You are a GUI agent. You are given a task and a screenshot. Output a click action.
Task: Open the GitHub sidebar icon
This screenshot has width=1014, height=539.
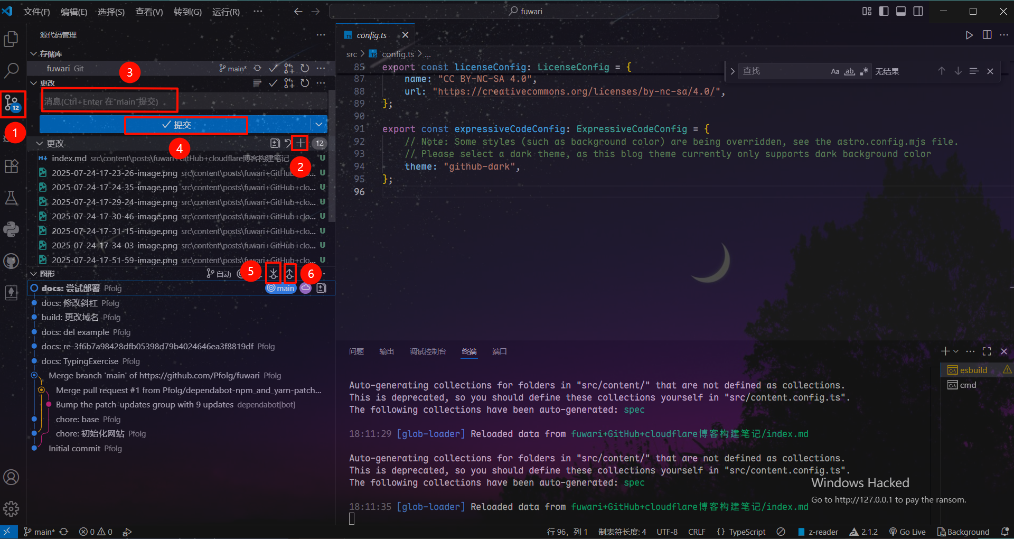coord(11,261)
